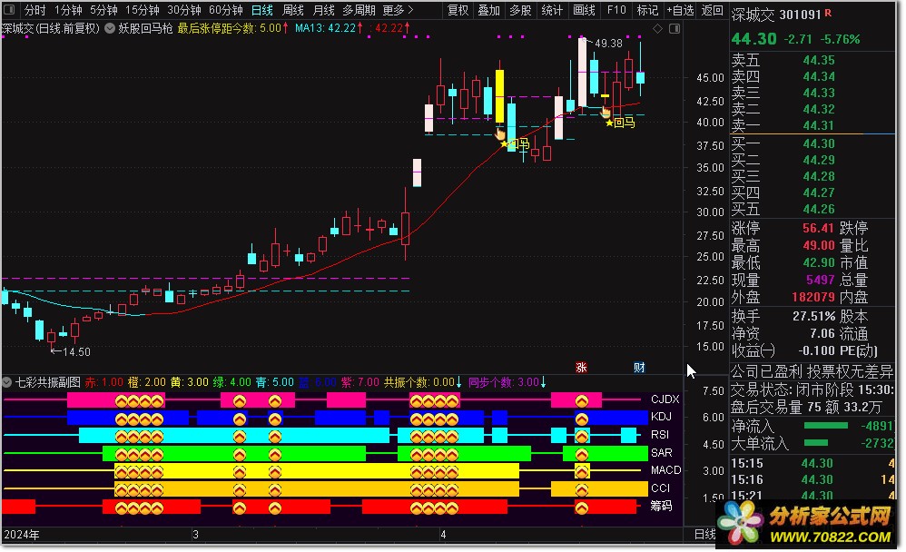Click the 日线 period label on time axis

point(704,534)
